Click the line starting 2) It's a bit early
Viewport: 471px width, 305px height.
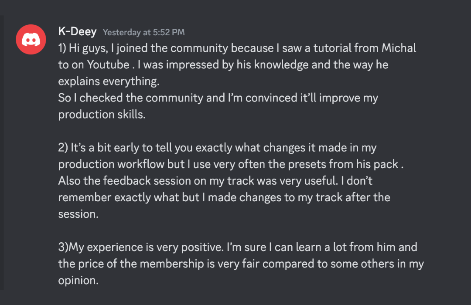tap(218, 148)
